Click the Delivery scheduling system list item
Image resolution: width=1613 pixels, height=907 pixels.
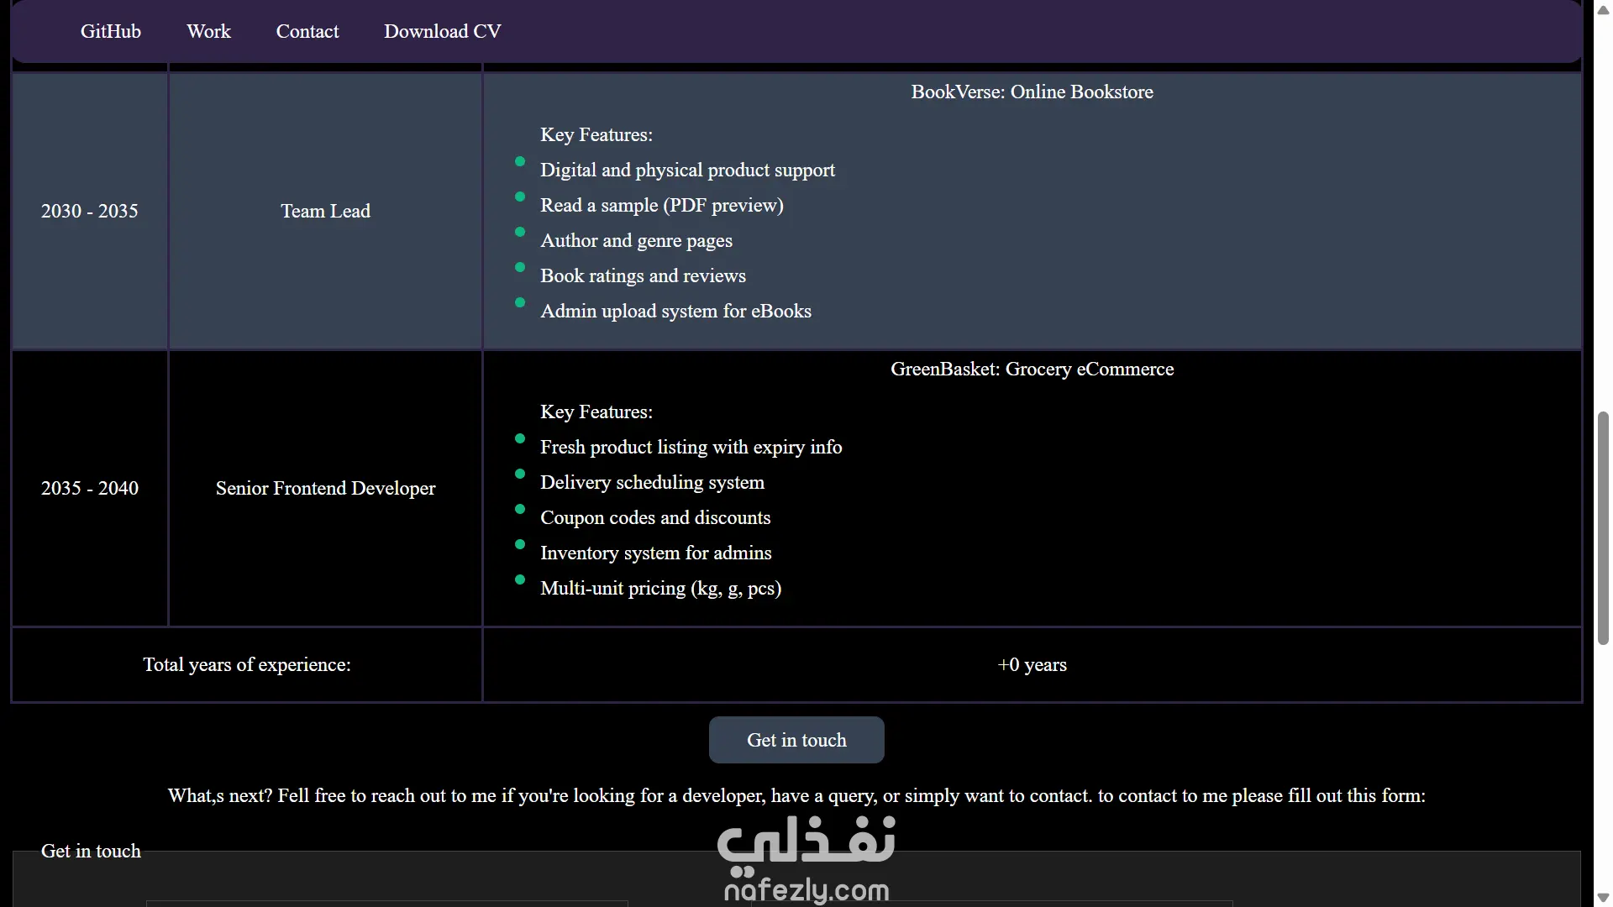[x=652, y=482]
